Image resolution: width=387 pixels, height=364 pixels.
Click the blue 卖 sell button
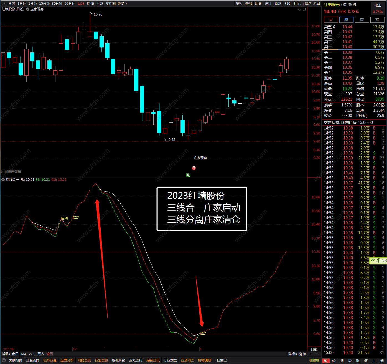pos(346,20)
